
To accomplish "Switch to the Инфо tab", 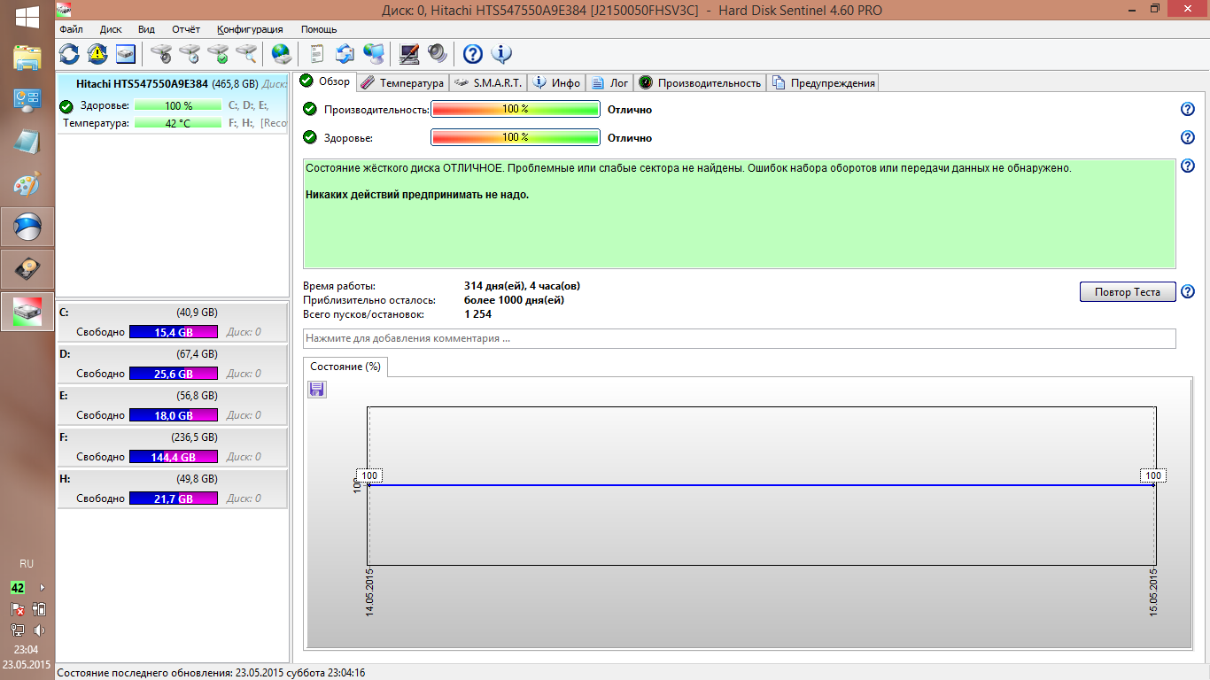I will tap(556, 82).
